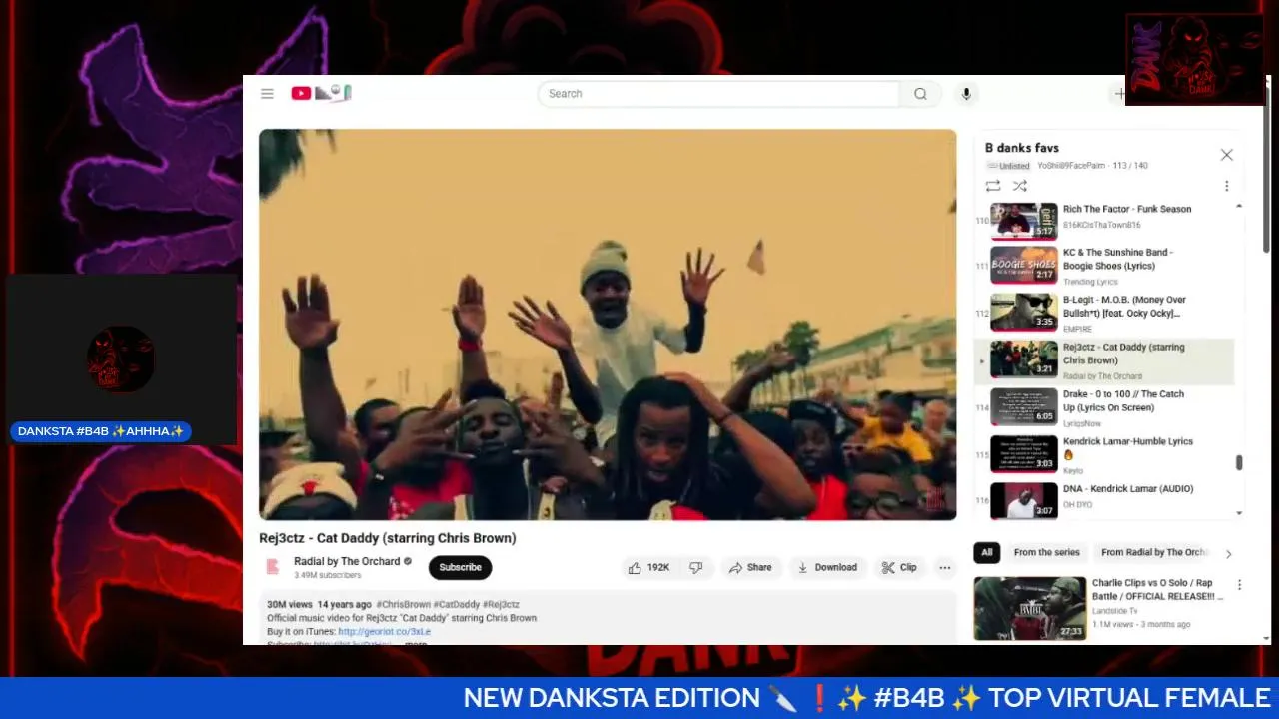This screenshot has height=719, width=1279.
Task: Toggle shuffle playlist icon
Action: (1020, 186)
